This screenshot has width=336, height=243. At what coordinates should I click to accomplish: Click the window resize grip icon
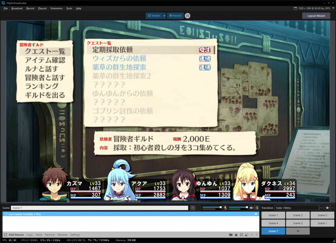333,241
